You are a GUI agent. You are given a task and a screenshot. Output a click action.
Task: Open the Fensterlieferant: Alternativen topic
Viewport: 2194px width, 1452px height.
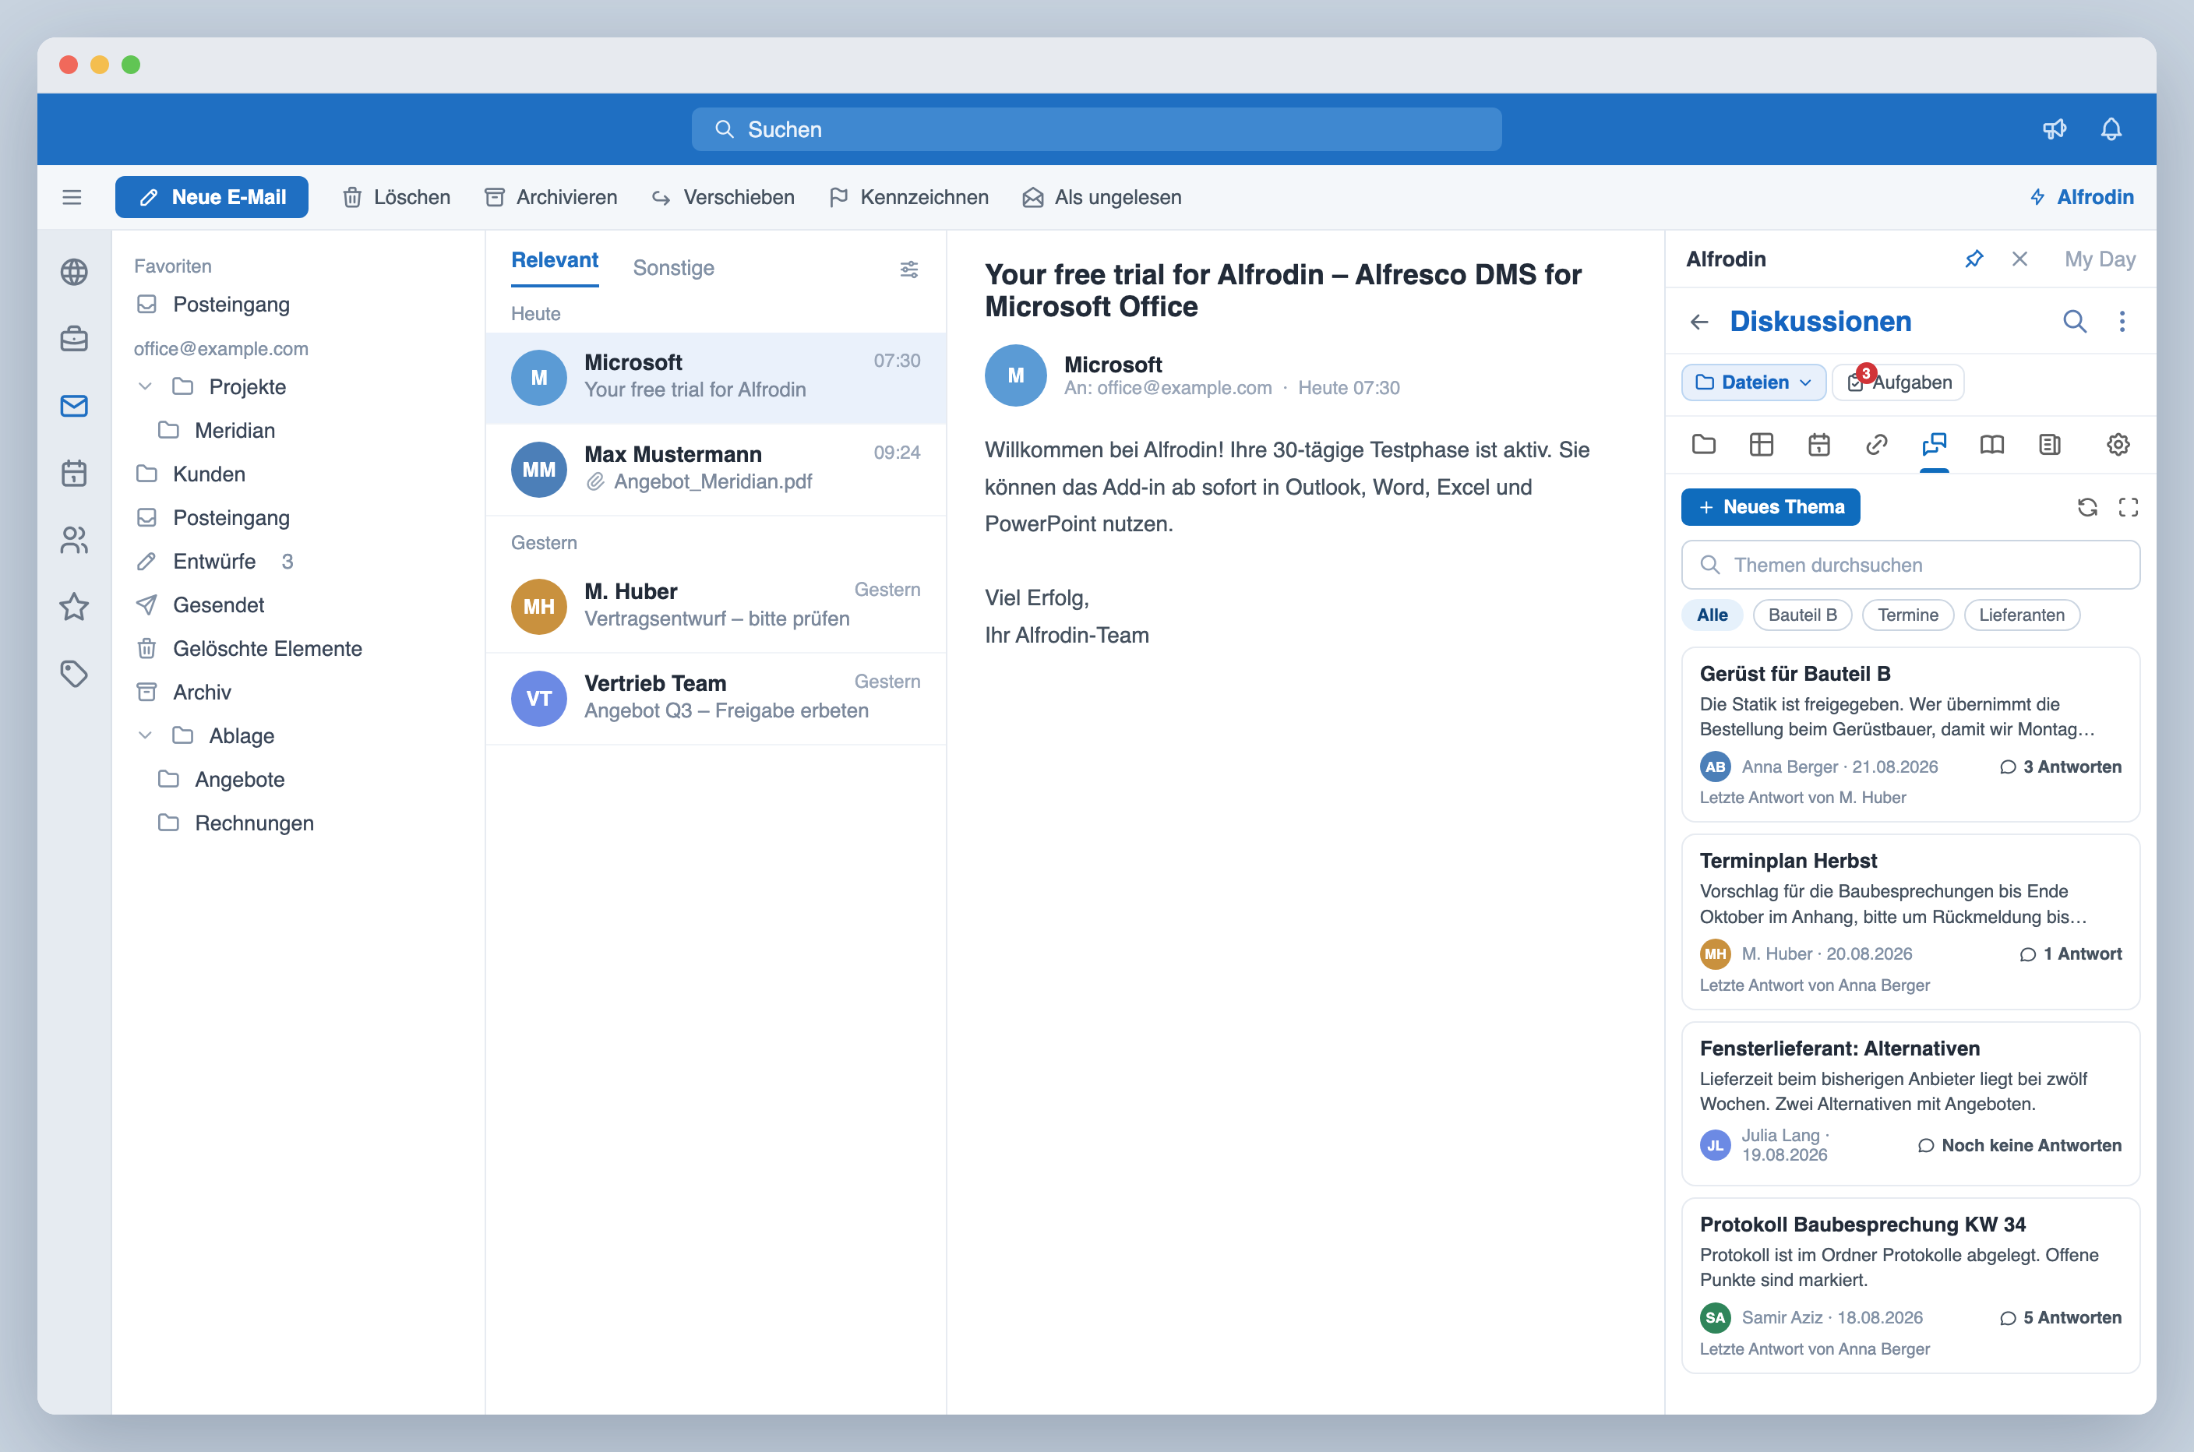[x=1910, y=1104]
